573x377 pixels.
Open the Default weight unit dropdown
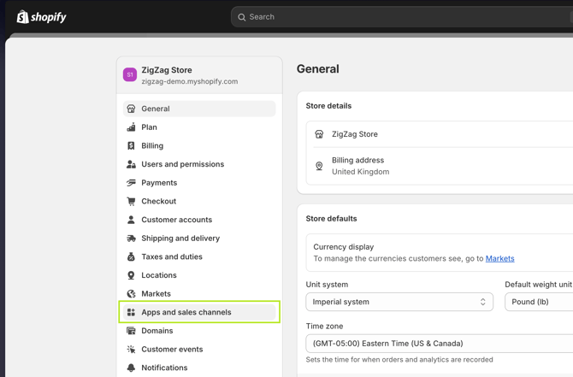tap(541, 302)
